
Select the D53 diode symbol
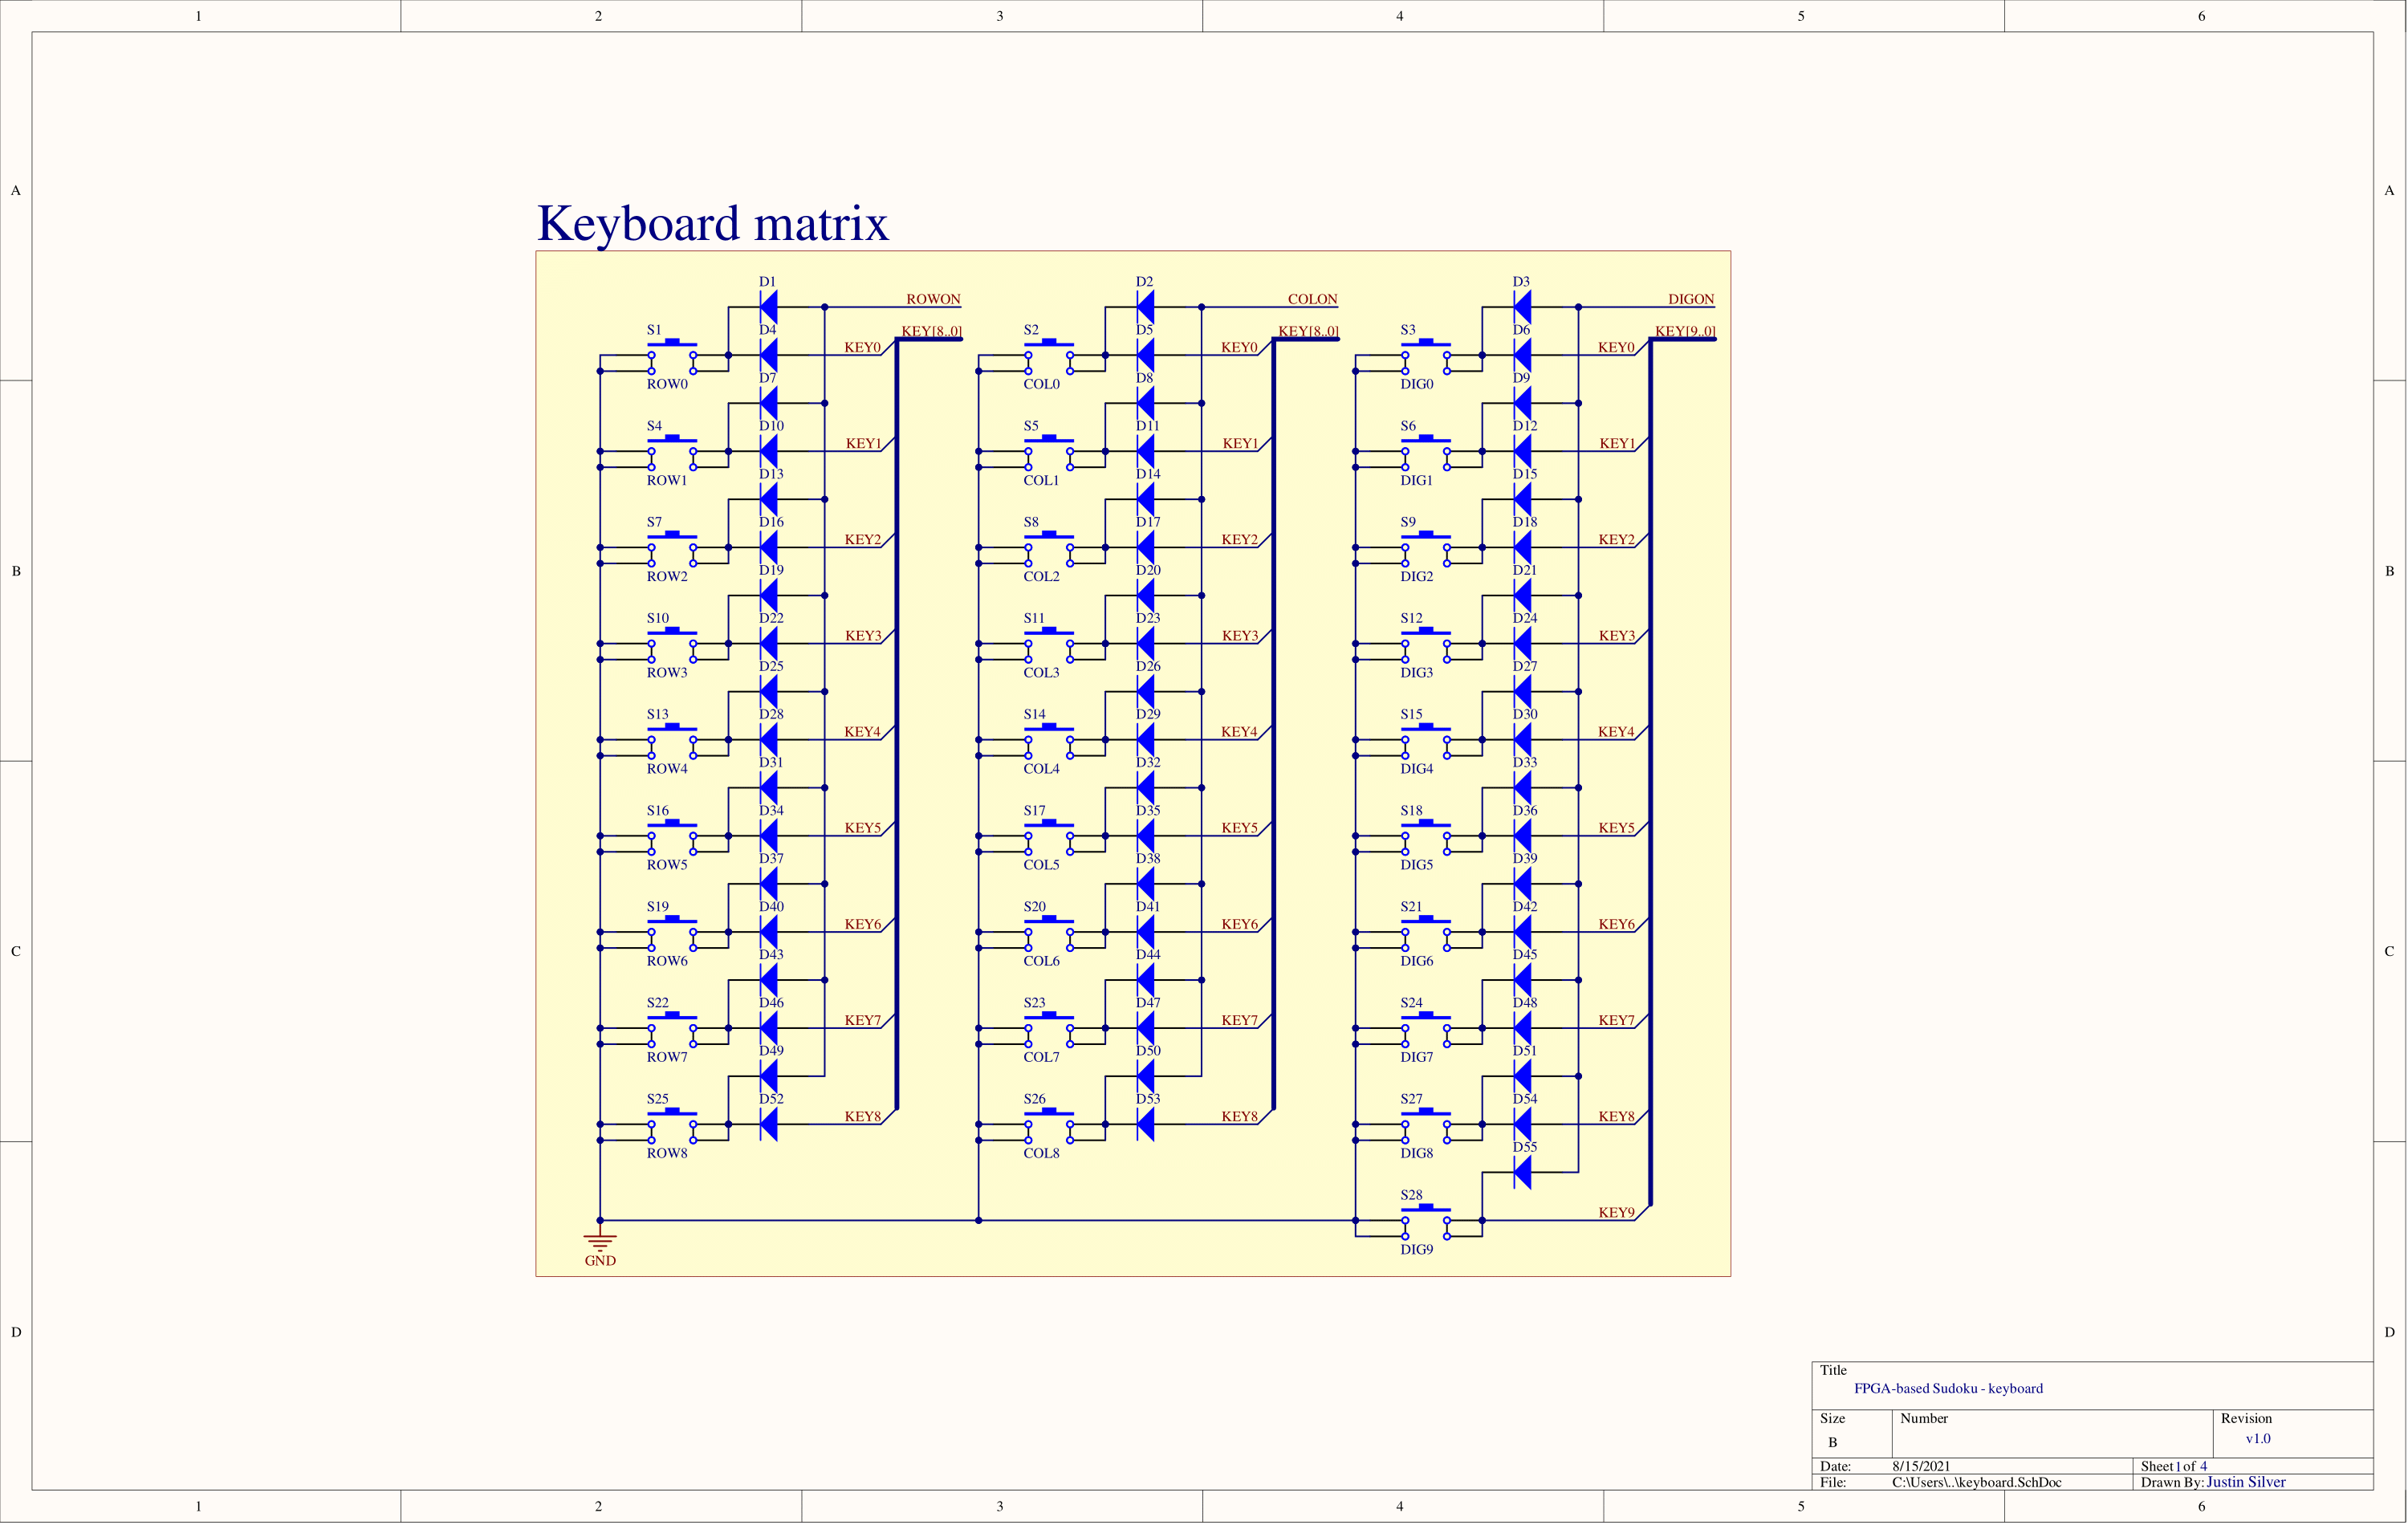(1146, 1124)
